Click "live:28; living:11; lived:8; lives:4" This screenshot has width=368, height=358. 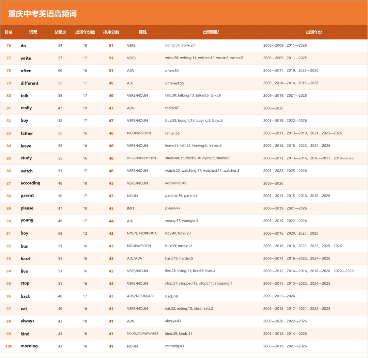coord(190,271)
